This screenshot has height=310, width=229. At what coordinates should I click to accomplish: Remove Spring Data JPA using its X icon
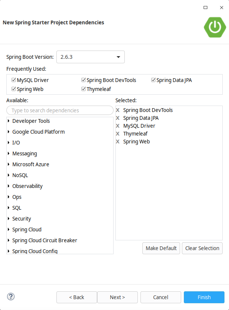coord(118,118)
